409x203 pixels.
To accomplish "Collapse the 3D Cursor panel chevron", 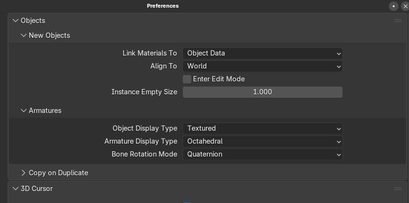I will pos(15,189).
